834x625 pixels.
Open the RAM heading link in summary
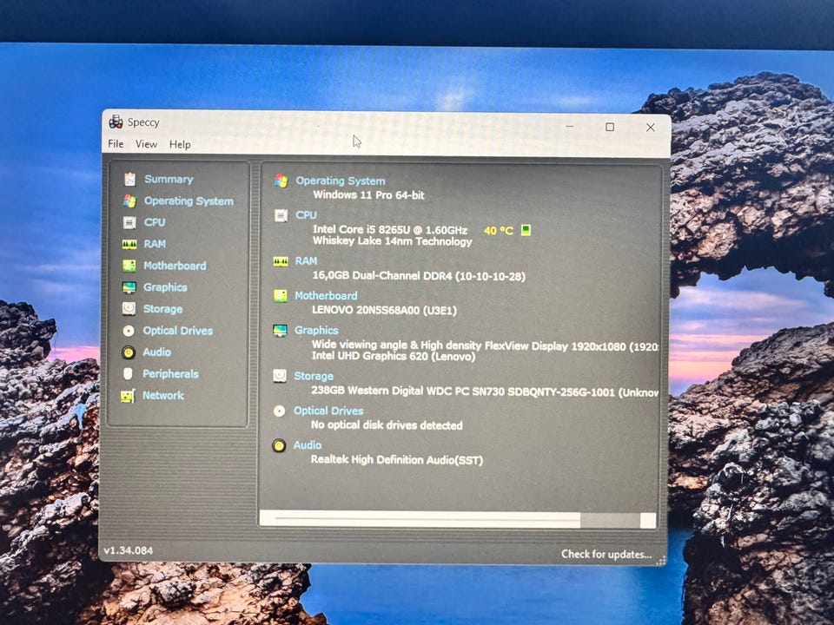pos(306,261)
